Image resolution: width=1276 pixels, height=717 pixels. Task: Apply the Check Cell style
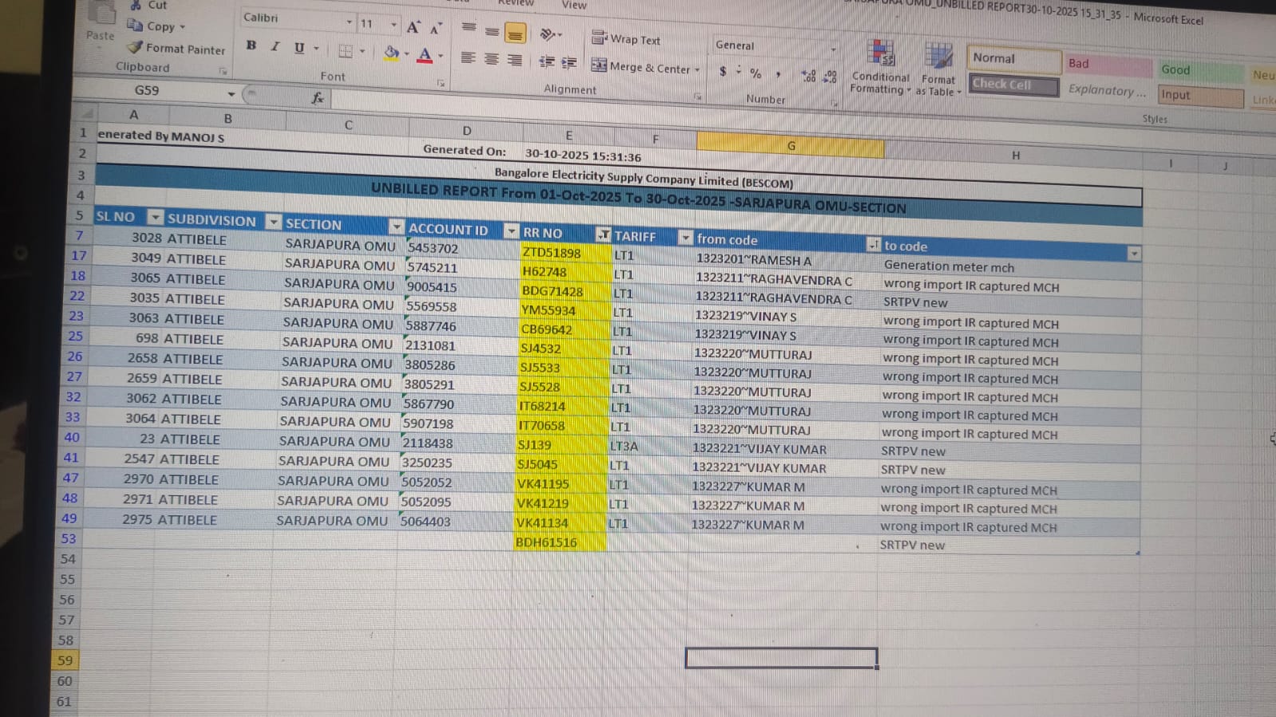click(x=1014, y=85)
